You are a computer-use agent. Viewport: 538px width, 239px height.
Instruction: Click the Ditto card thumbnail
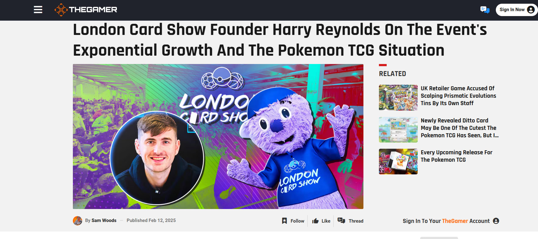[398, 130]
